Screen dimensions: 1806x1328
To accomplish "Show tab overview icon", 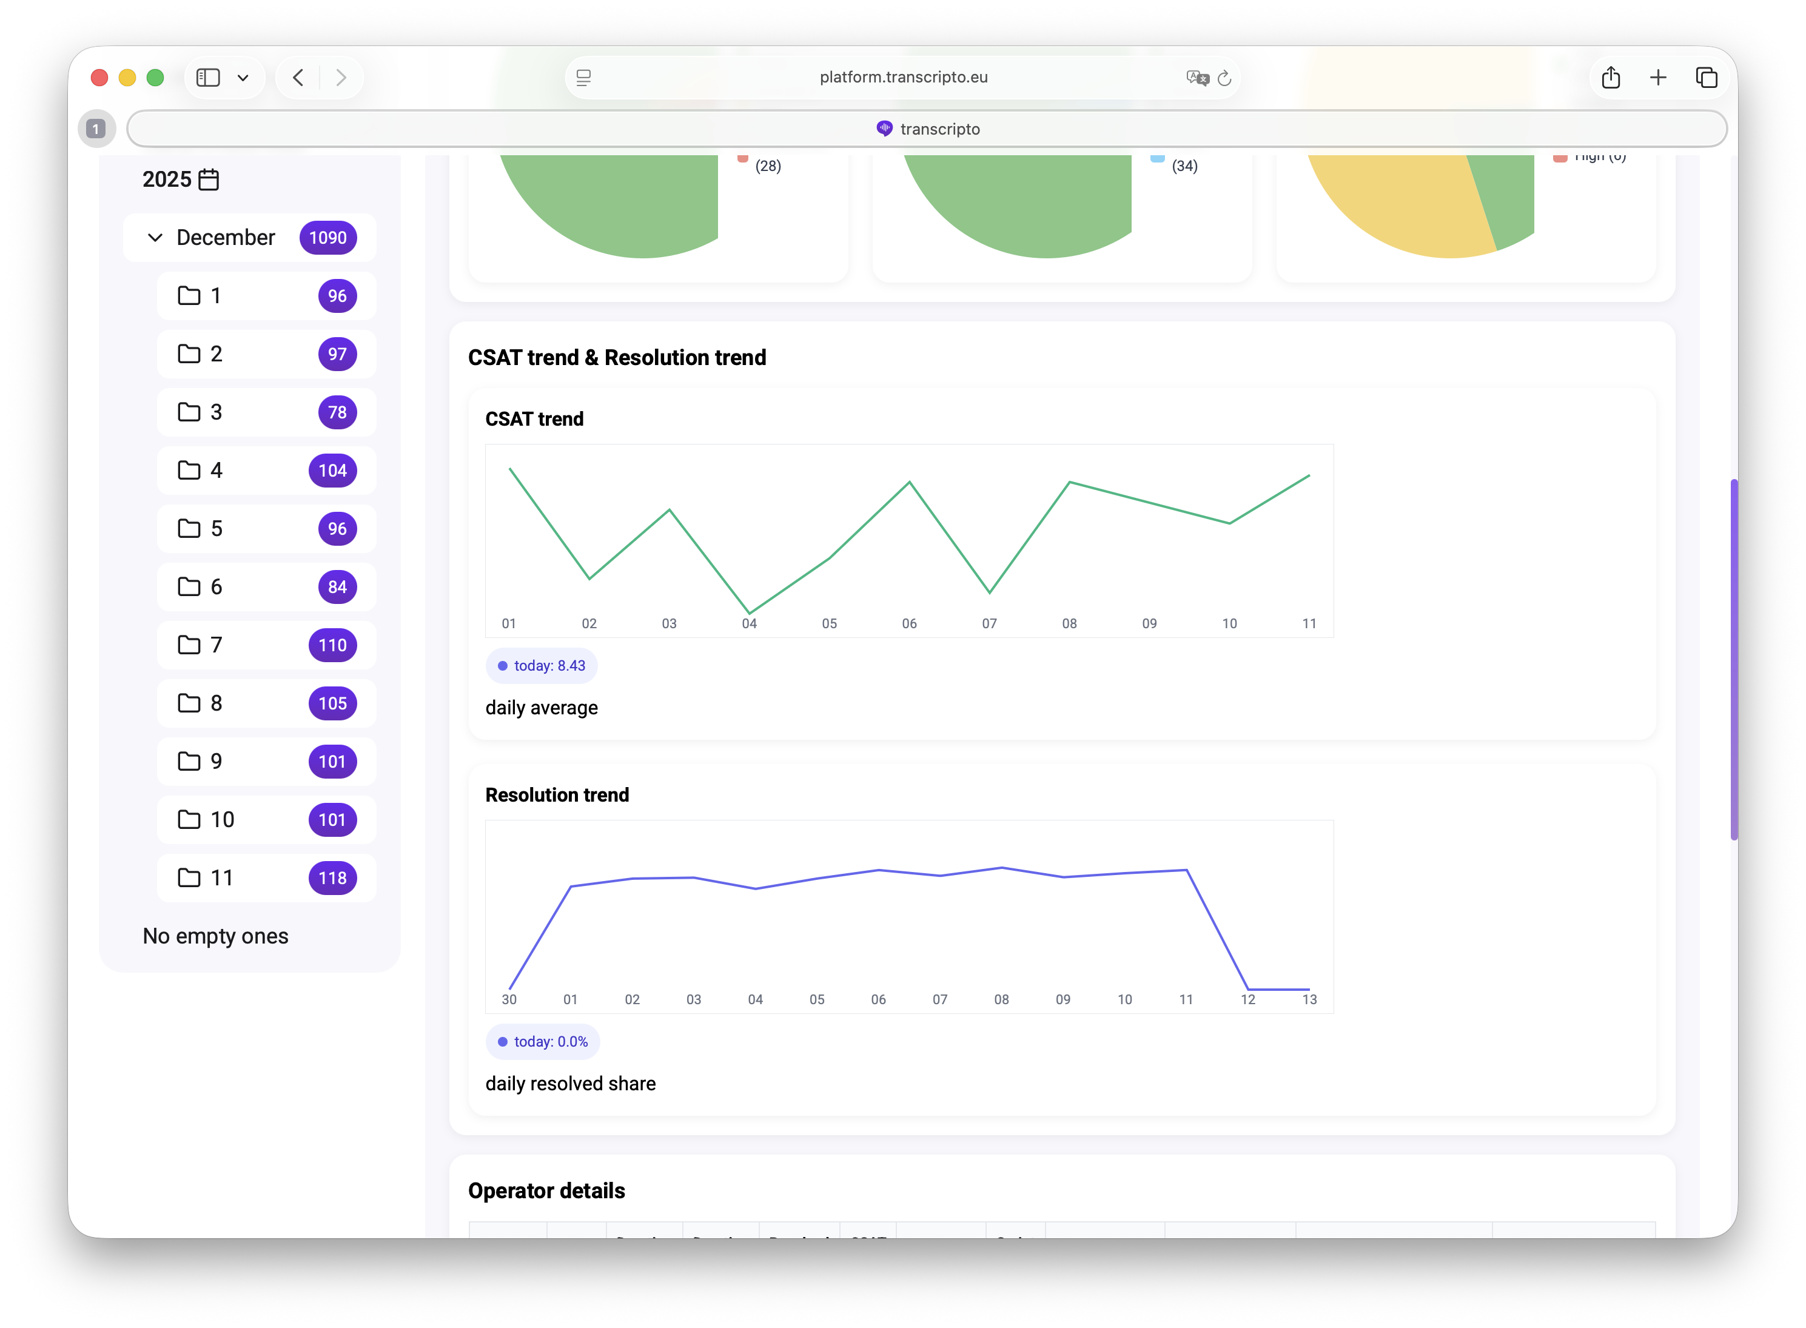I will [1705, 77].
